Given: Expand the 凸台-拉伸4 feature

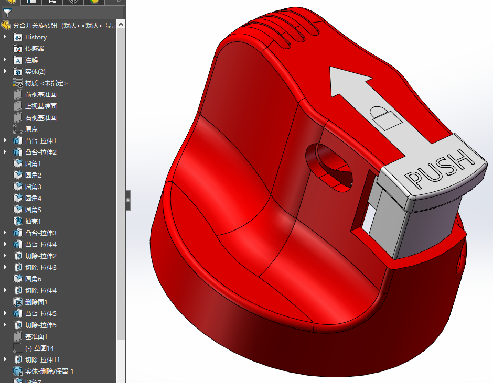Looking at the screenshot, I should click(x=5, y=244).
